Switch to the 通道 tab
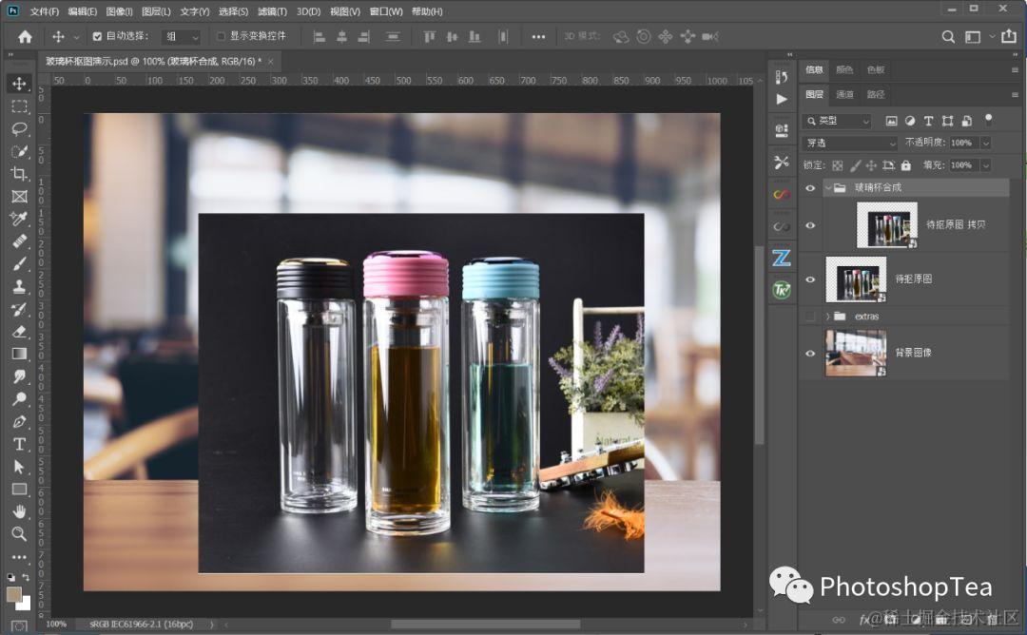 (x=845, y=94)
